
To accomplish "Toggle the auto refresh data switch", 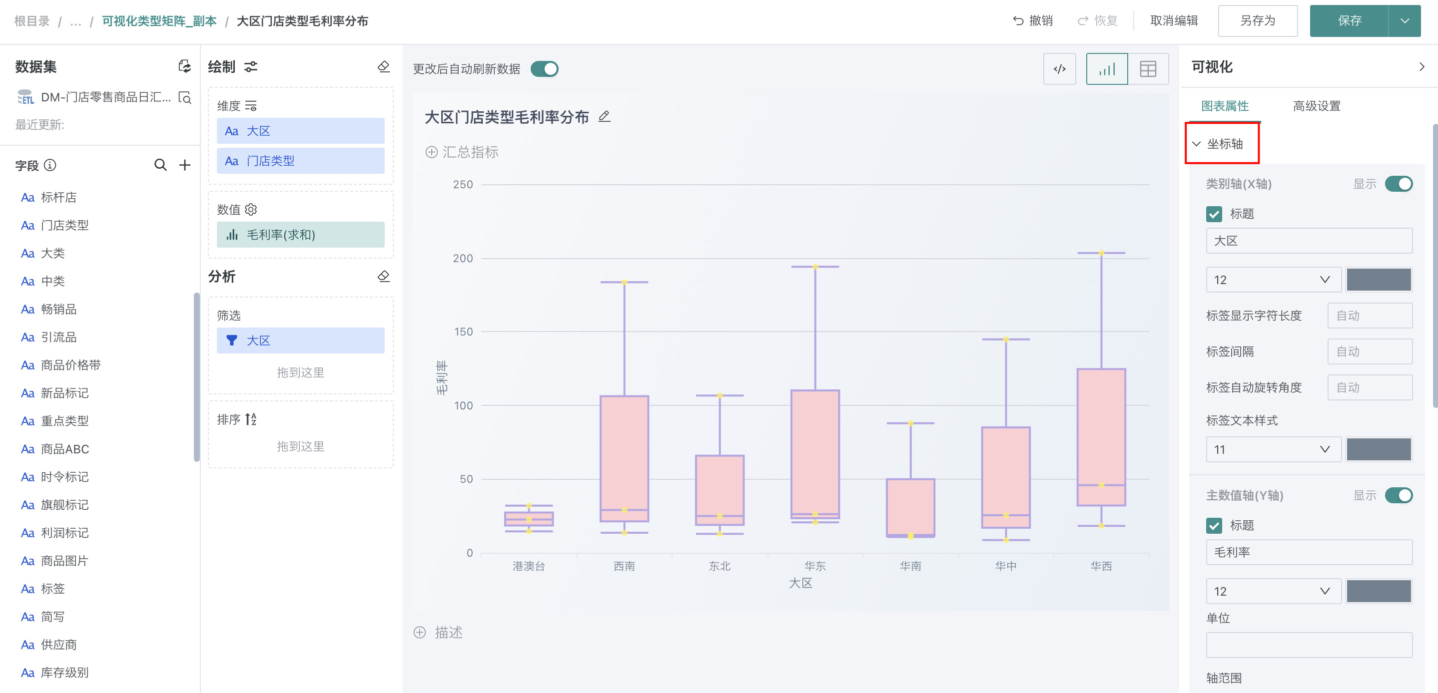I will 544,69.
